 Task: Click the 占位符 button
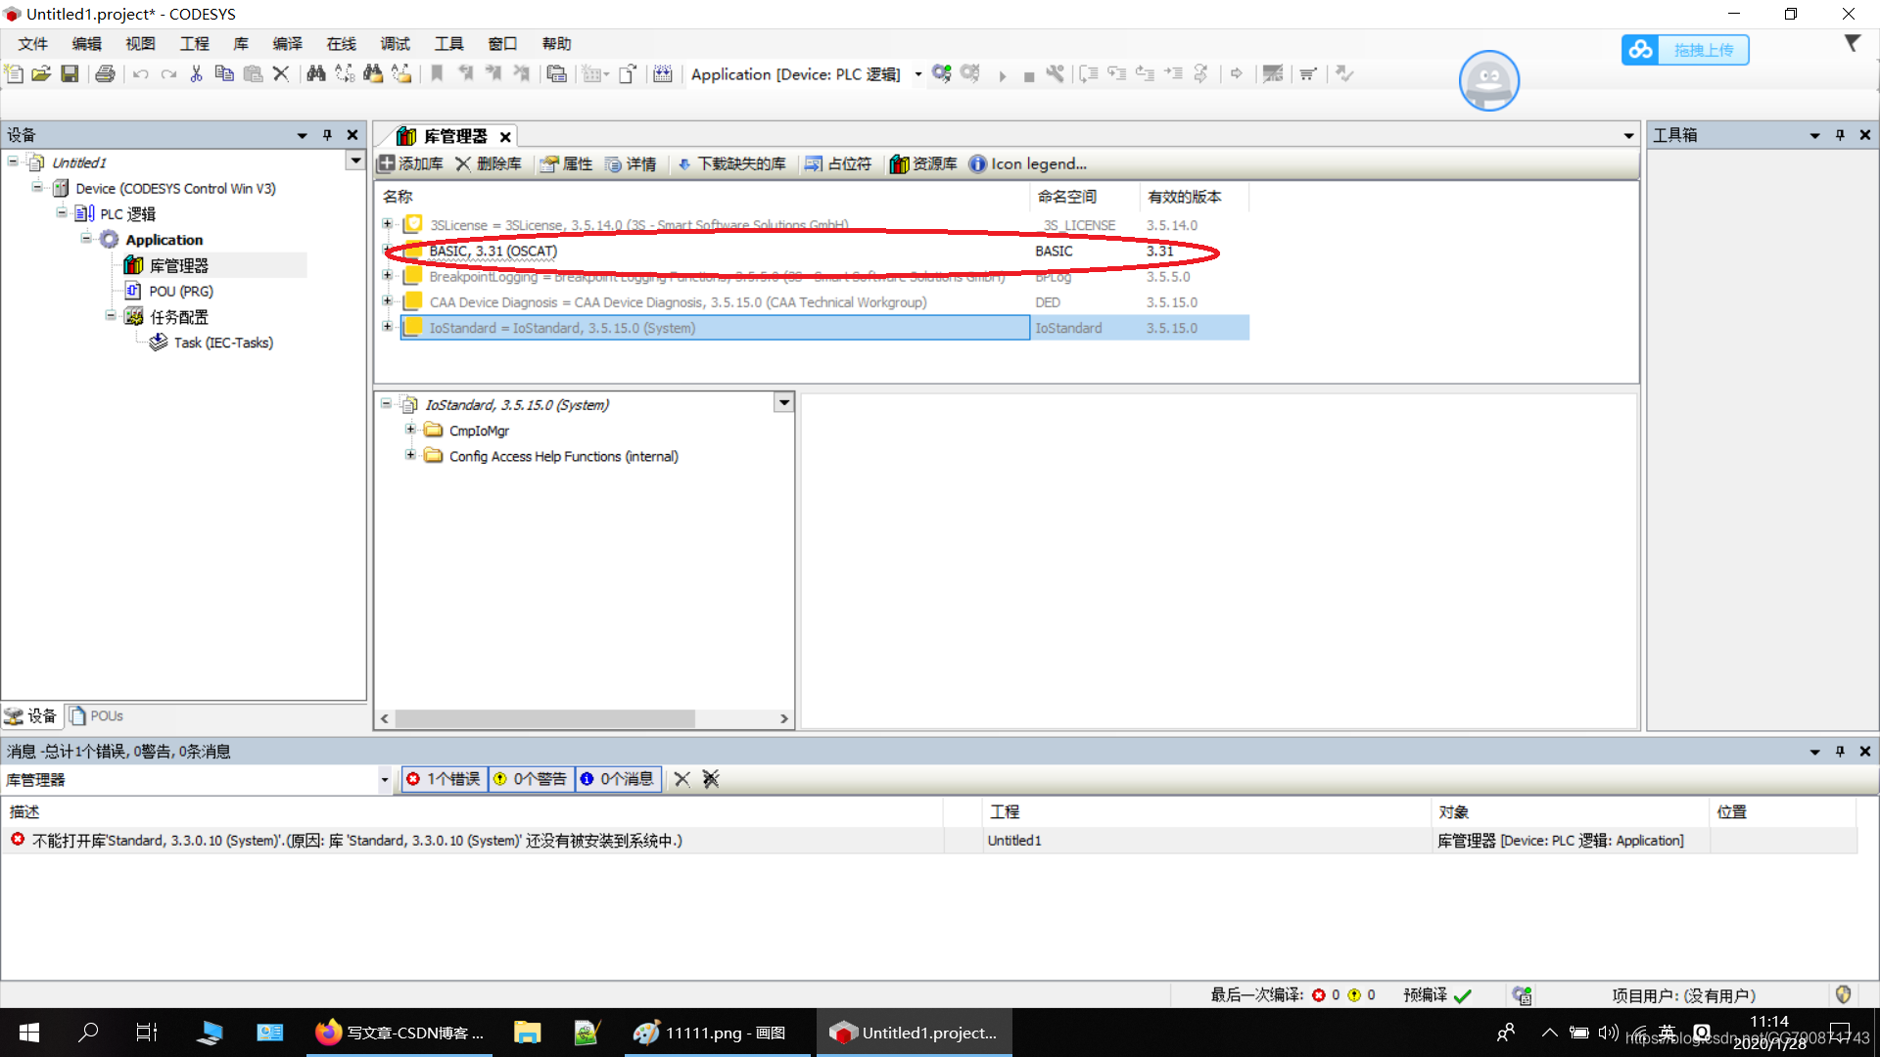[838, 163]
